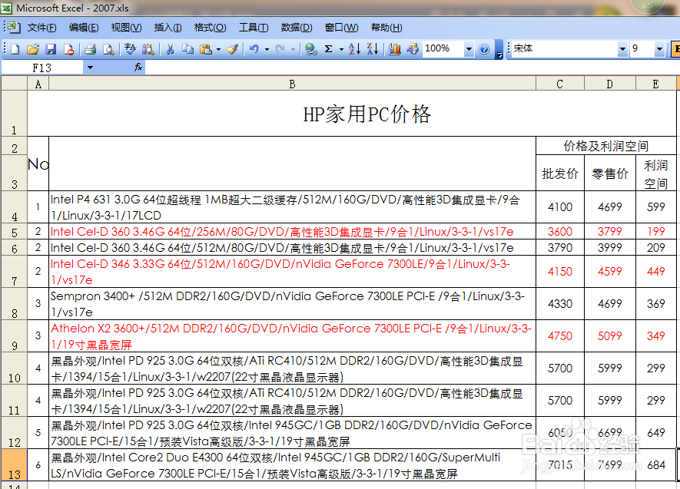The height and width of the screenshot is (489, 680).
Task: Click the Open folder icon
Action: [x=33, y=49]
